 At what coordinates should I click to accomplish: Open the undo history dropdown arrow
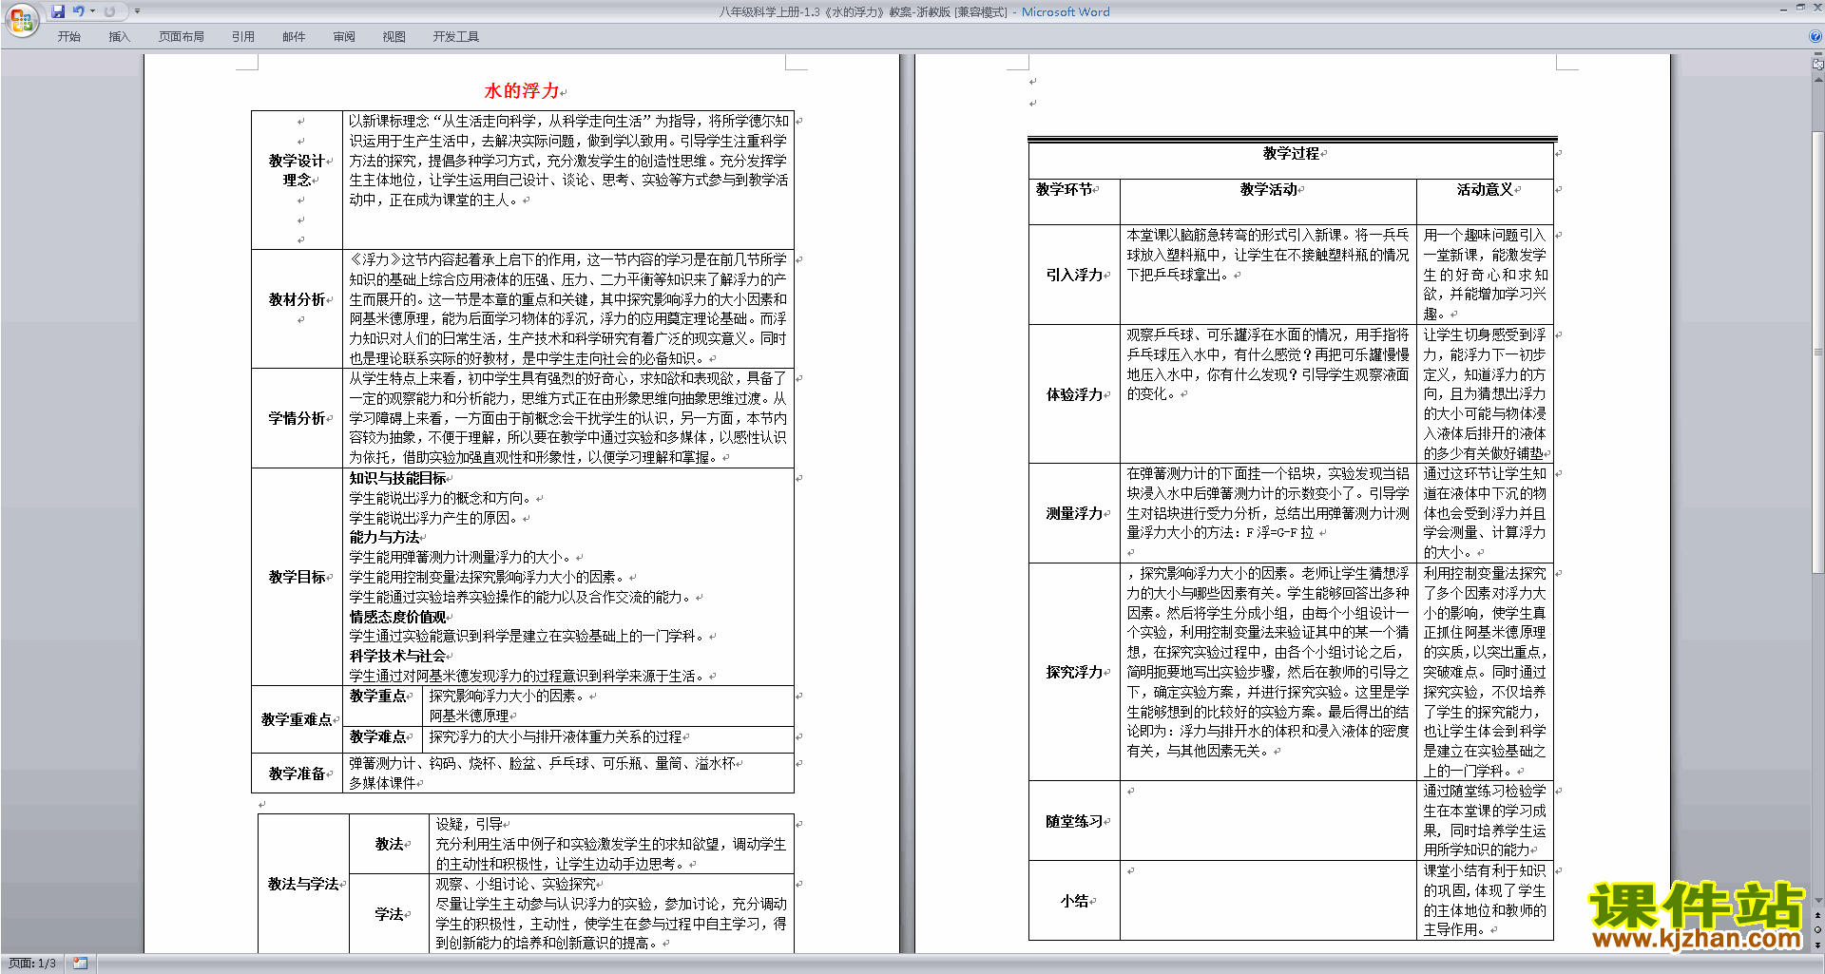pos(92,11)
